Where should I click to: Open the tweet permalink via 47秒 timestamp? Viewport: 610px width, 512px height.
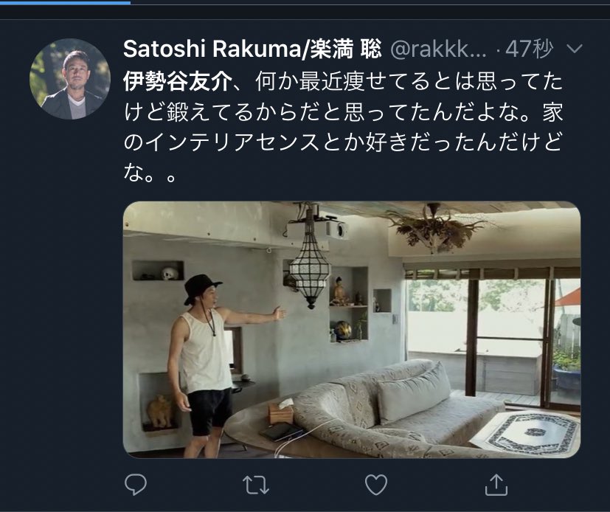(x=529, y=49)
